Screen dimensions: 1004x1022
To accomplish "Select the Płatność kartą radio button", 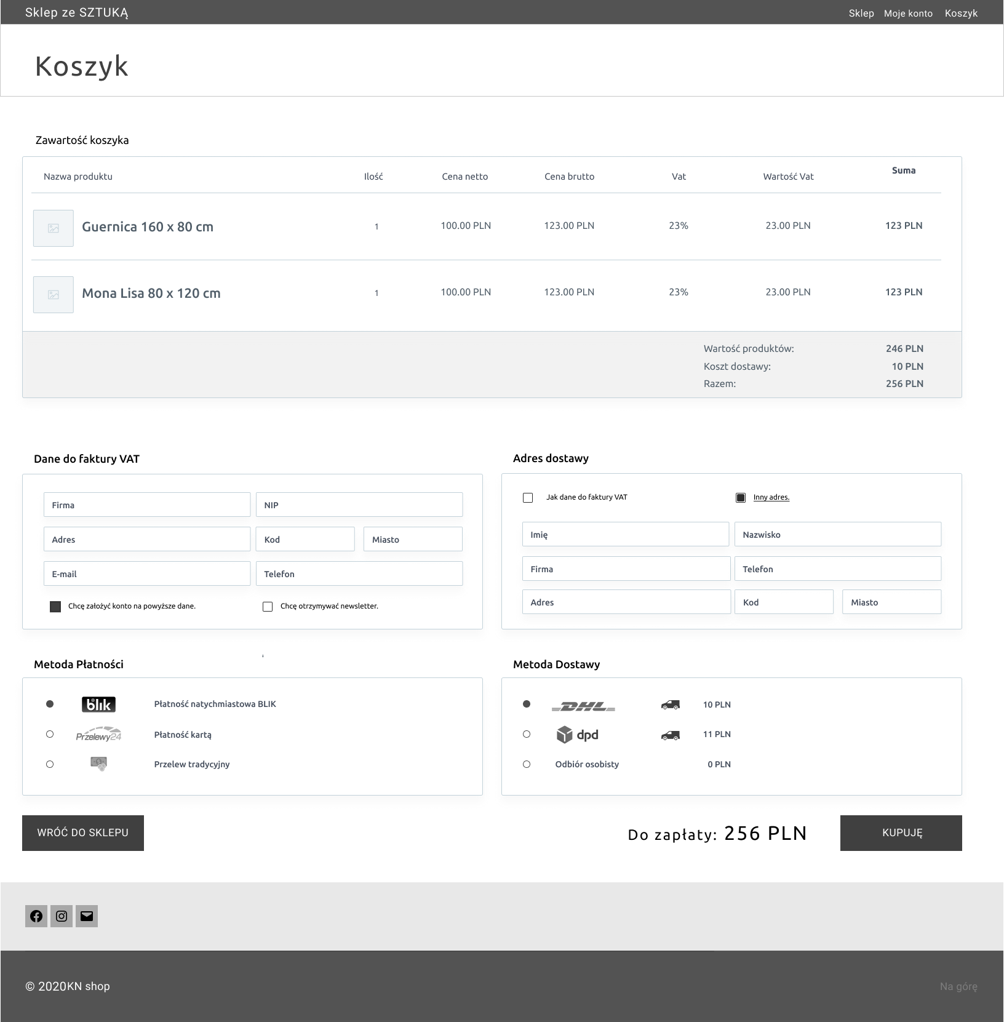I will click(x=50, y=734).
